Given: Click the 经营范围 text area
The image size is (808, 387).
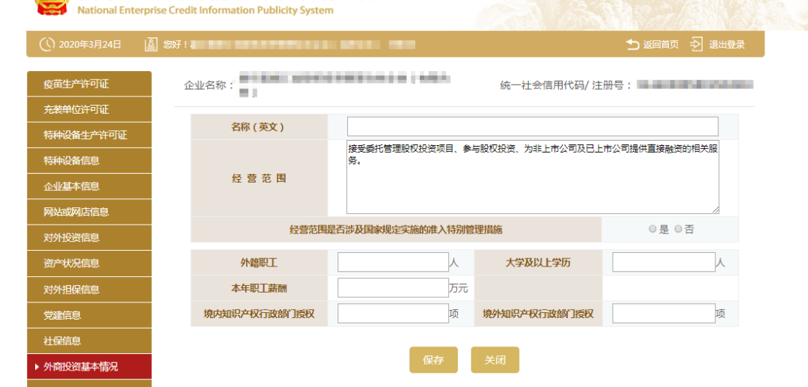Looking at the screenshot, I should pos(532,177).
